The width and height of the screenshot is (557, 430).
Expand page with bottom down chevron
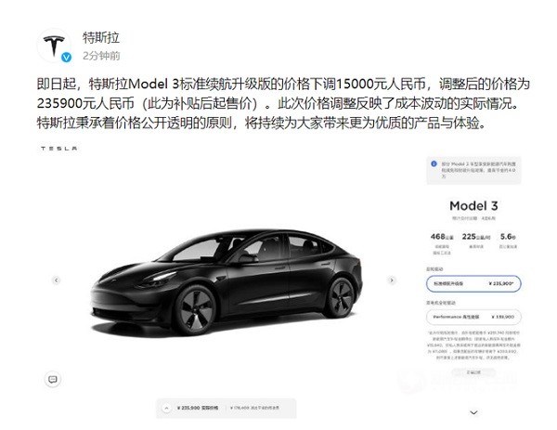[x=473, y=412]
